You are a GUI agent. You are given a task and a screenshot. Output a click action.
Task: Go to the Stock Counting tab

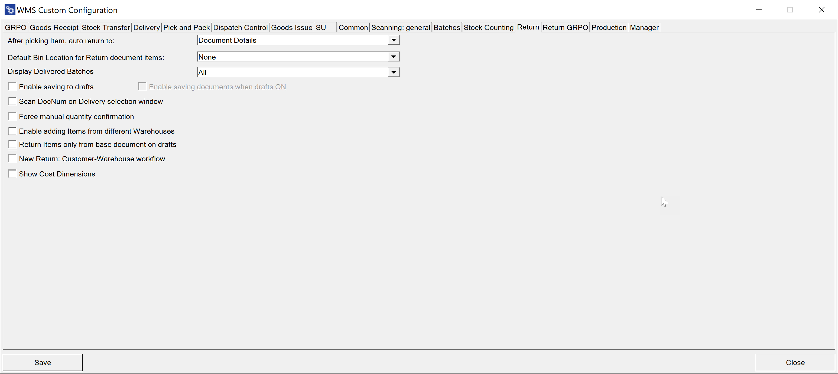tap(488, 28)
